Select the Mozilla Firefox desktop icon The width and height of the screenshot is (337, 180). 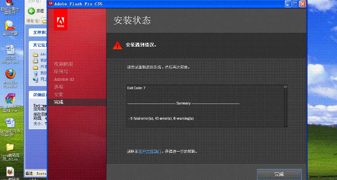[10, 79]
